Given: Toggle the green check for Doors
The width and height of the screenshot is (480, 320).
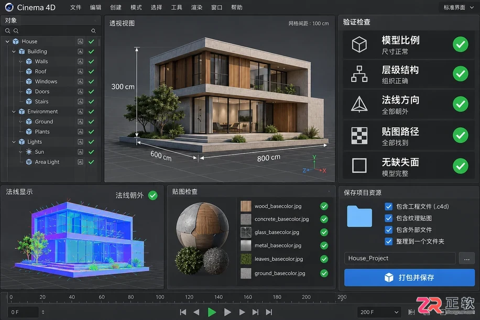Looking at the screenshot, I should tap(91, 92).
